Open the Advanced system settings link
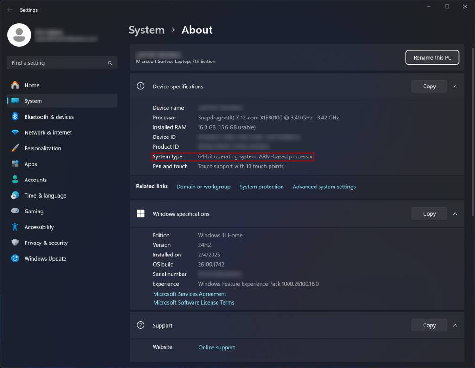Viewport: 475px width, 368px height. click(x=324, y=187)
